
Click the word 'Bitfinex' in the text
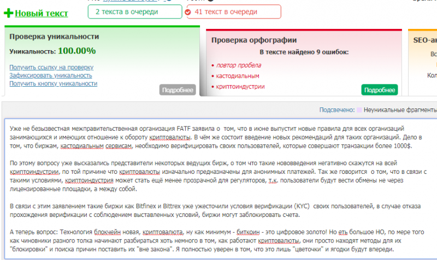pyautogui.click(x=146, y=207)
